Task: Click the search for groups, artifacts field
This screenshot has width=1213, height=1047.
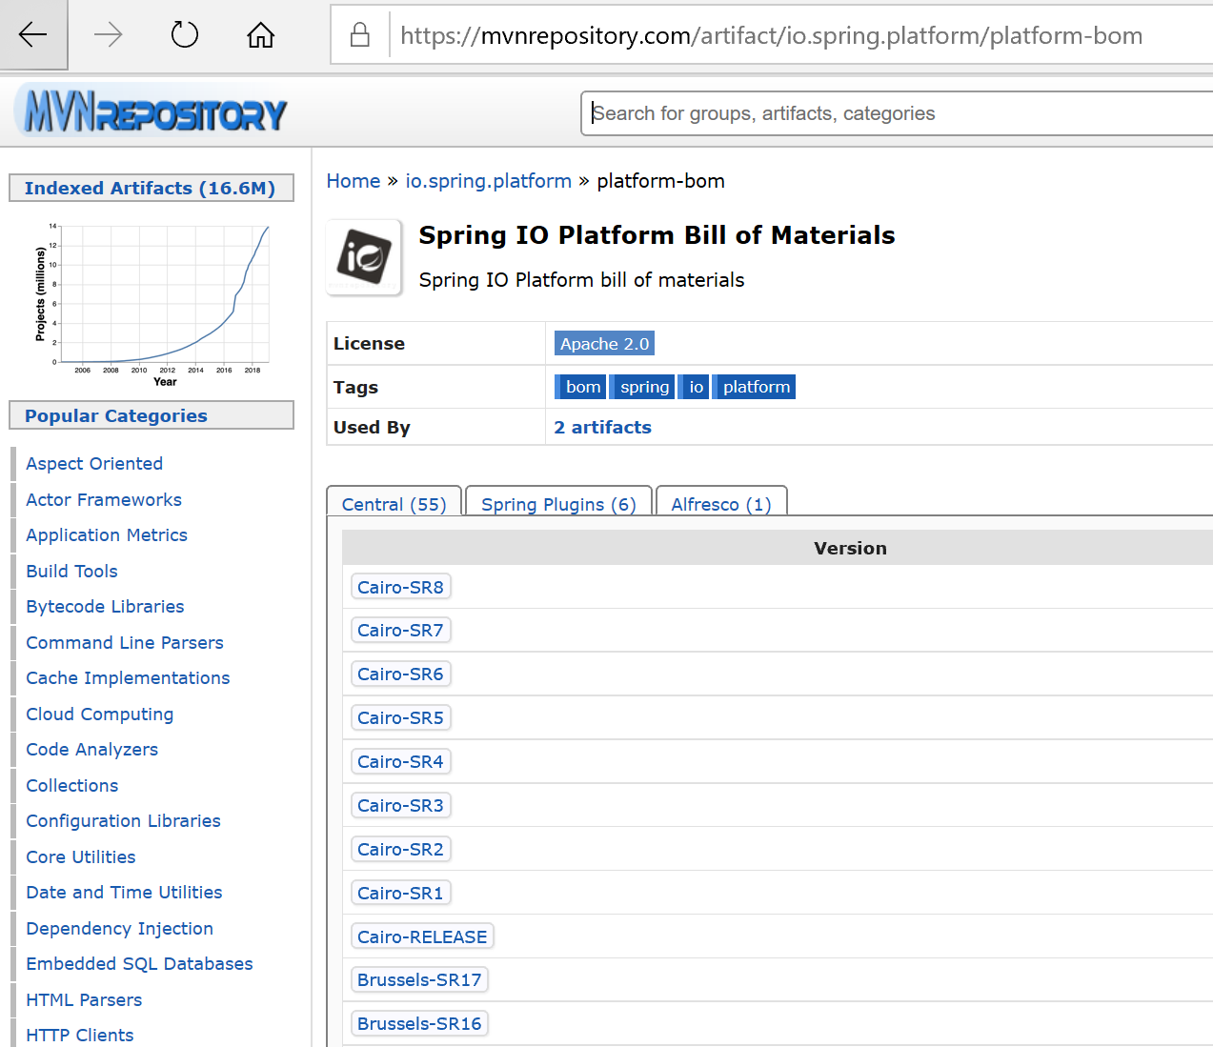Action: [x=896, y=113]
